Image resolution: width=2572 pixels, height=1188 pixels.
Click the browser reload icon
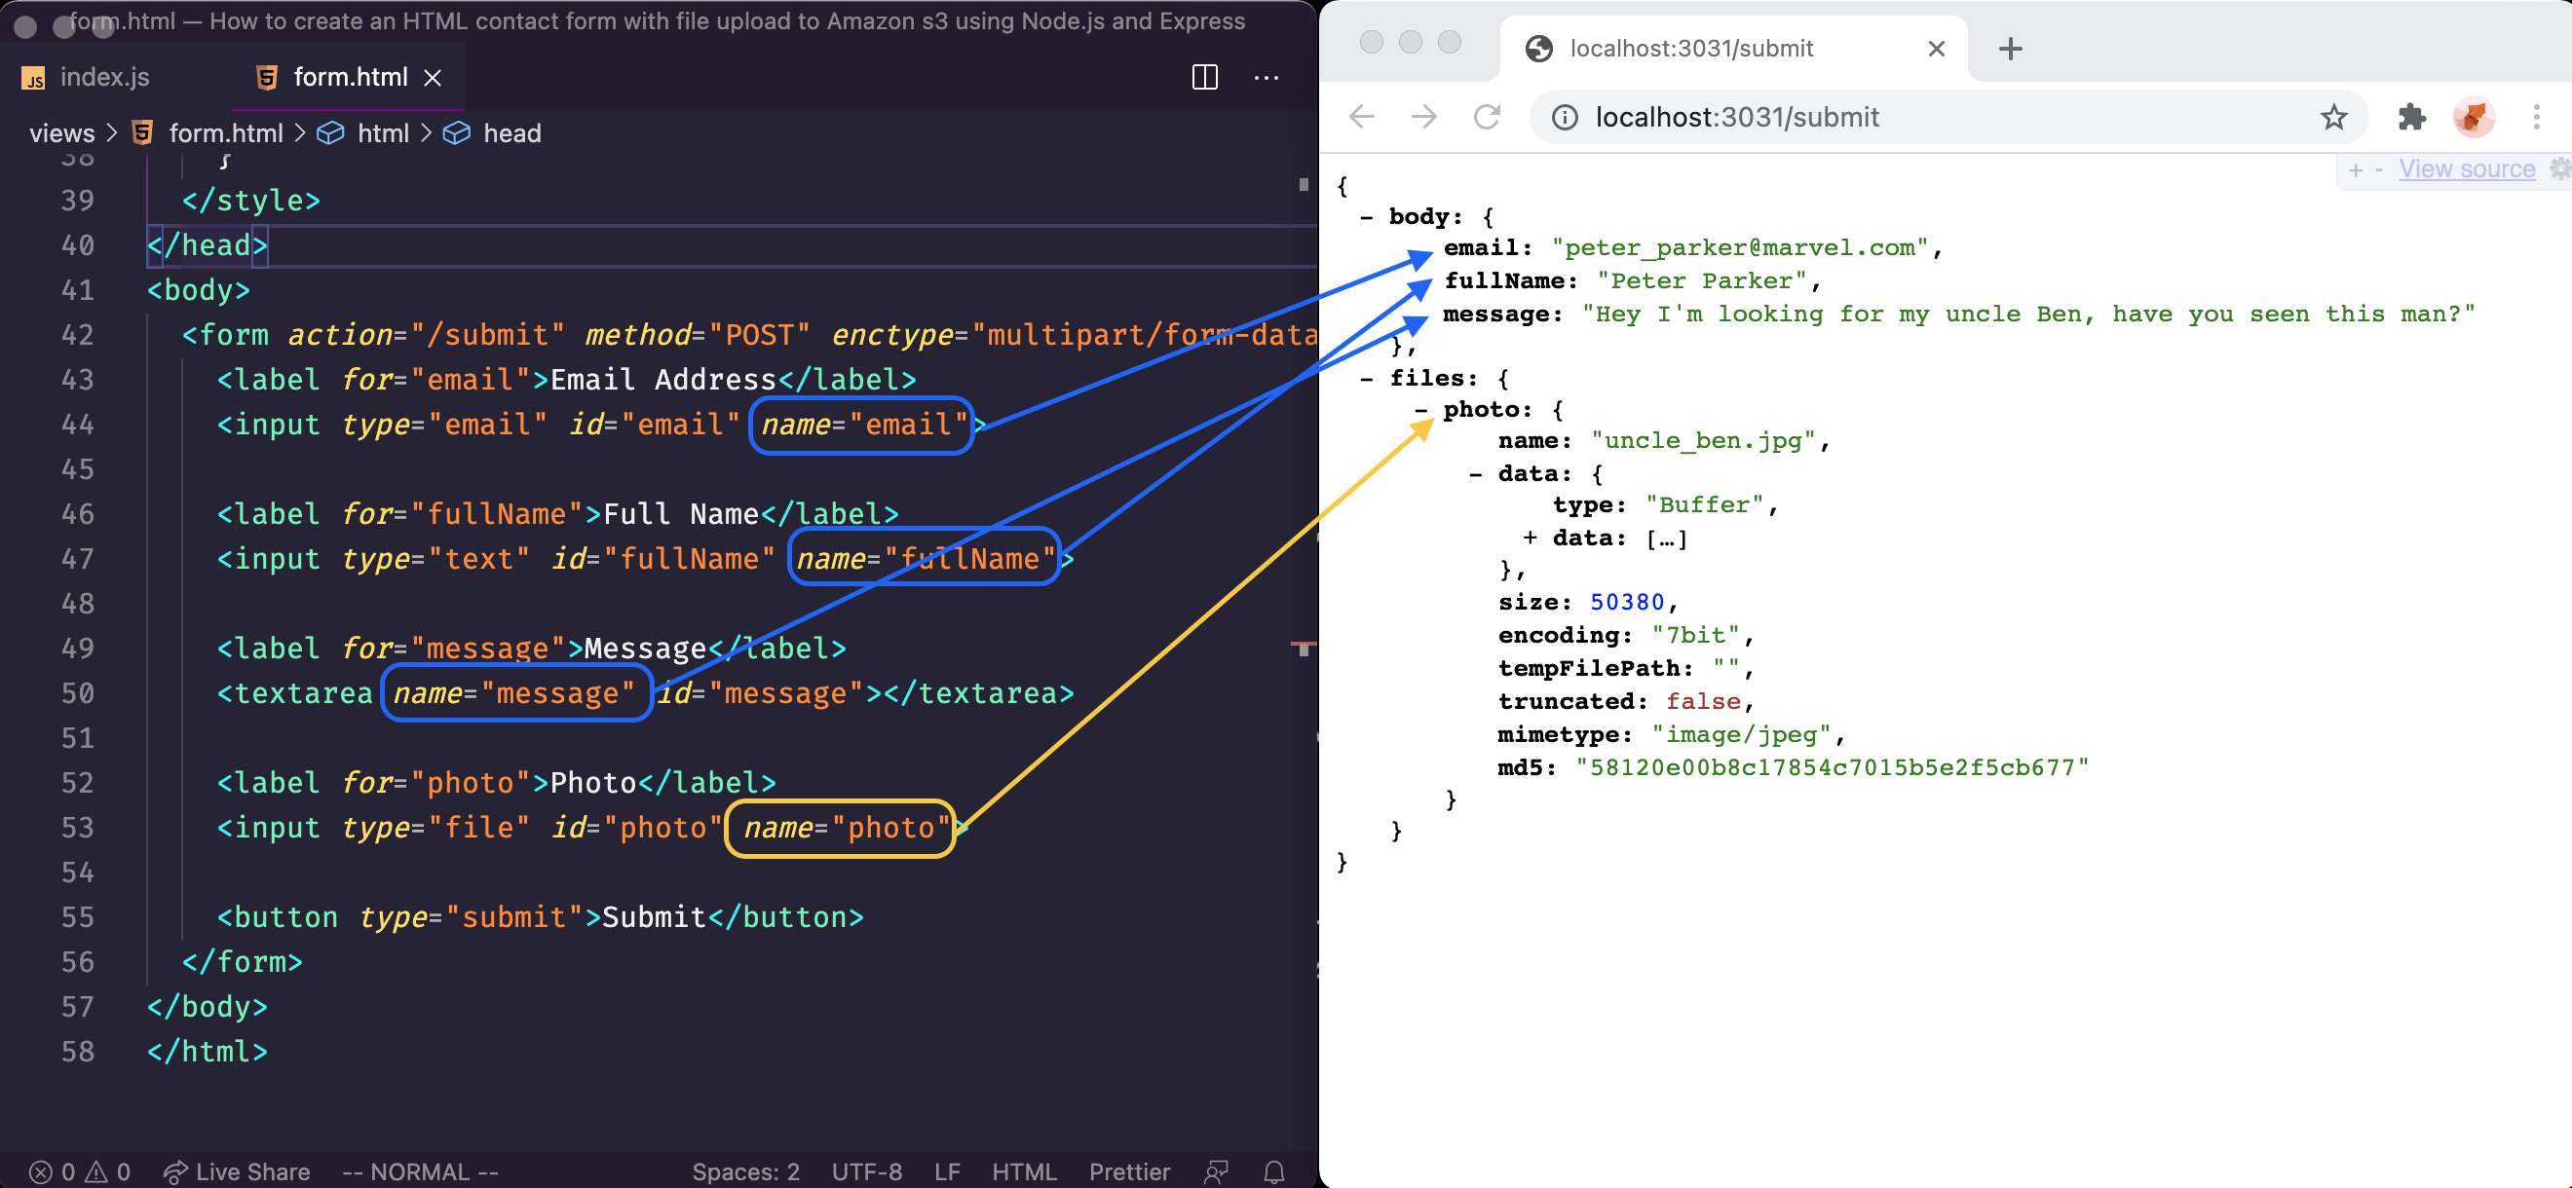coord(1487,117)
